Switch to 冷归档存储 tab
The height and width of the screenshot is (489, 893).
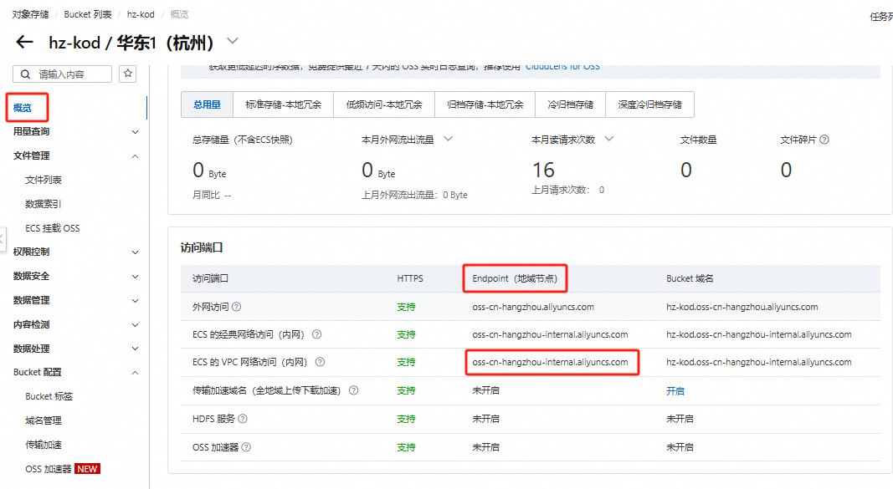571,104
